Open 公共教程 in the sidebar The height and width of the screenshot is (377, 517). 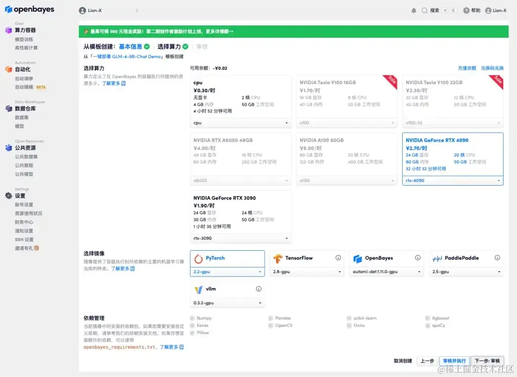tap(24, 166)
